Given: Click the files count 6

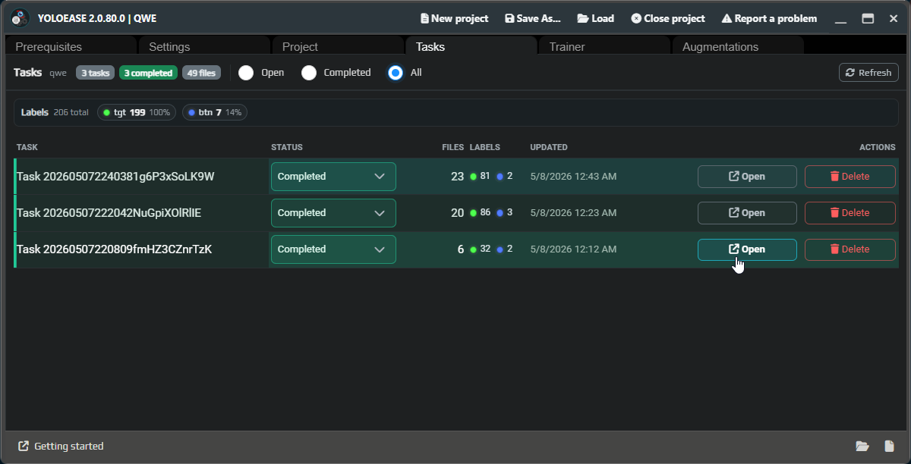Looking at the screenshot, I should pos(461,249).
